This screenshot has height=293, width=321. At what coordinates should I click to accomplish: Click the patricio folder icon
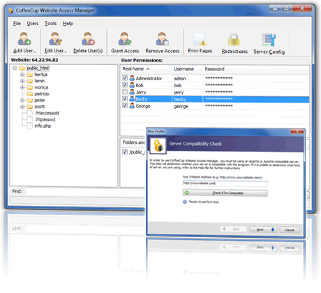coord(30,94)
